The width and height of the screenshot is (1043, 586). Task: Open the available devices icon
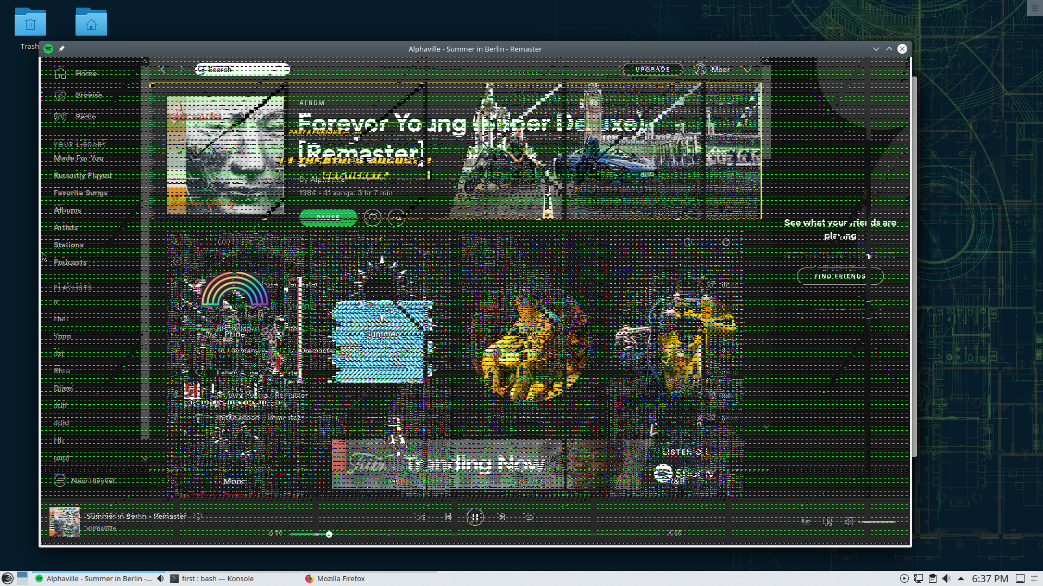828,521
